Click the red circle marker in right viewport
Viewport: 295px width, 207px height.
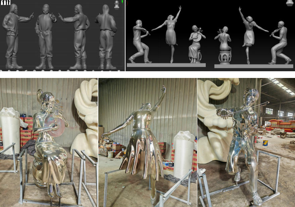[x=127, y=2]
